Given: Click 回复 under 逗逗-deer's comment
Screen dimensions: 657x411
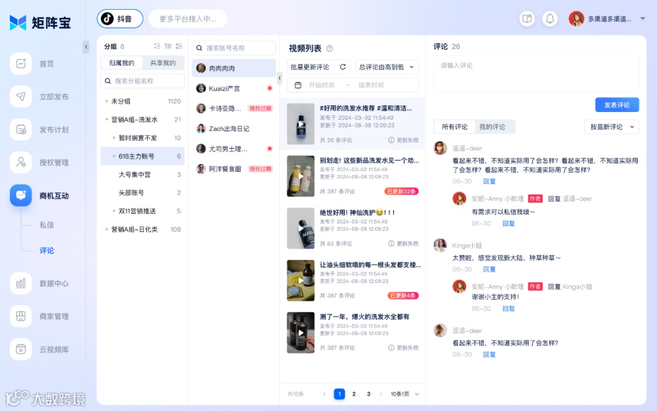Looking at the screenshot, I should 489,181.
